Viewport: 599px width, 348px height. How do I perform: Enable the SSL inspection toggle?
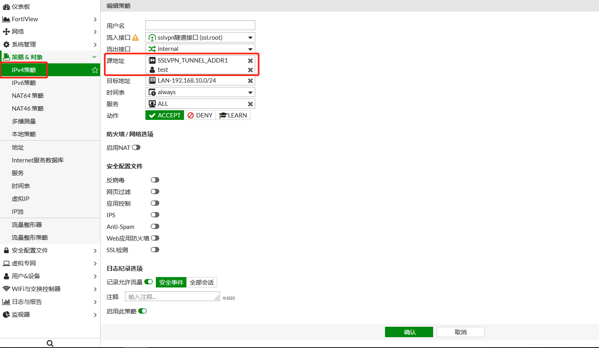(155, 250)
